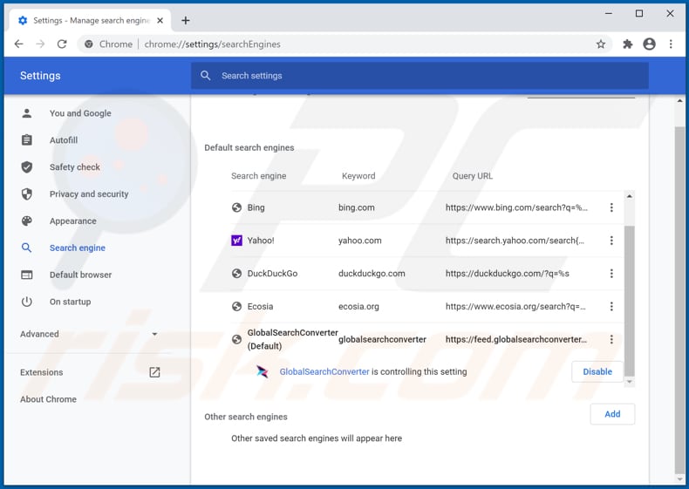
Task: Bookmark this page with the star icon
Action: [601, 44]
